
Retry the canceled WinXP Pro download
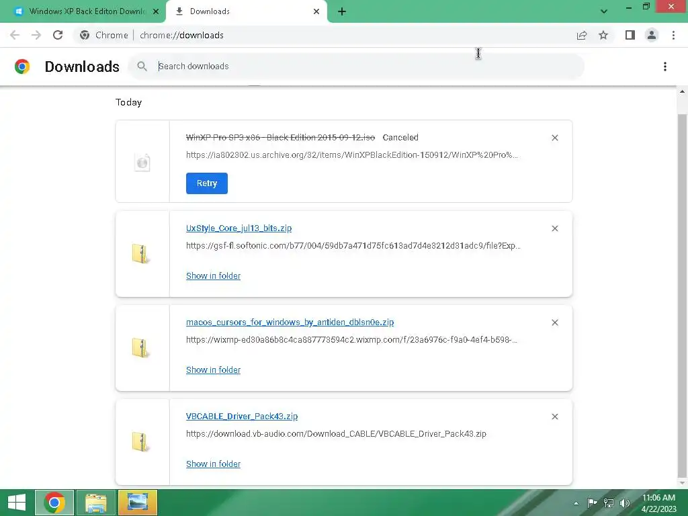coord(207,183)
